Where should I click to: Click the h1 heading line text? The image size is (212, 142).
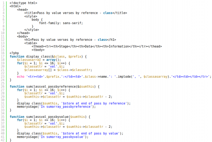70,40
